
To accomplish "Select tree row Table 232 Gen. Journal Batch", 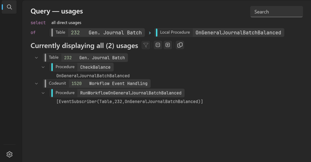I will click(85, 58).
